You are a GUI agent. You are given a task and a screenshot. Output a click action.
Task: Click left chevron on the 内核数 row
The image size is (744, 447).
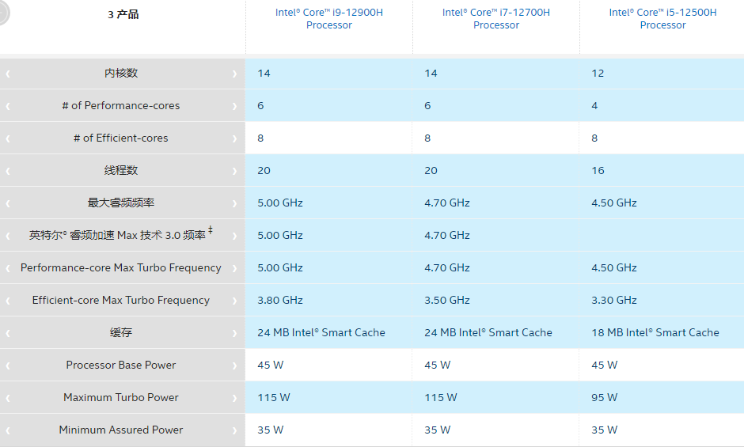pyautogui.click(x=8, y=74)
